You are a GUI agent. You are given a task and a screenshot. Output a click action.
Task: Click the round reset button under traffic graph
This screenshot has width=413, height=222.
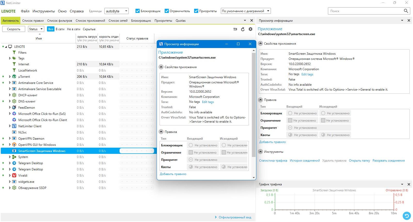407,216
